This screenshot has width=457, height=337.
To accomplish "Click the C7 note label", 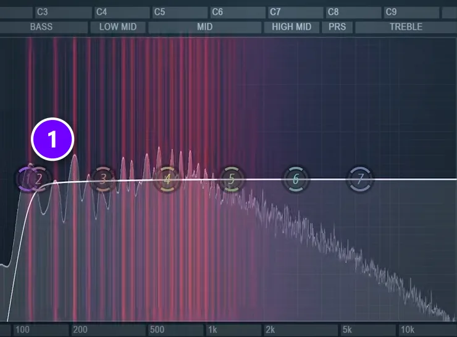I will (x=275, y=12).
